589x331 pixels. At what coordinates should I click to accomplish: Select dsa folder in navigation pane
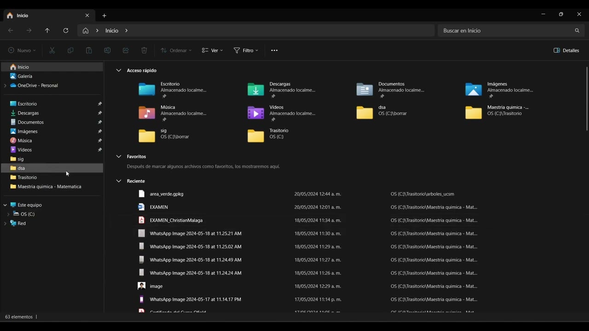tap(52, 168)
